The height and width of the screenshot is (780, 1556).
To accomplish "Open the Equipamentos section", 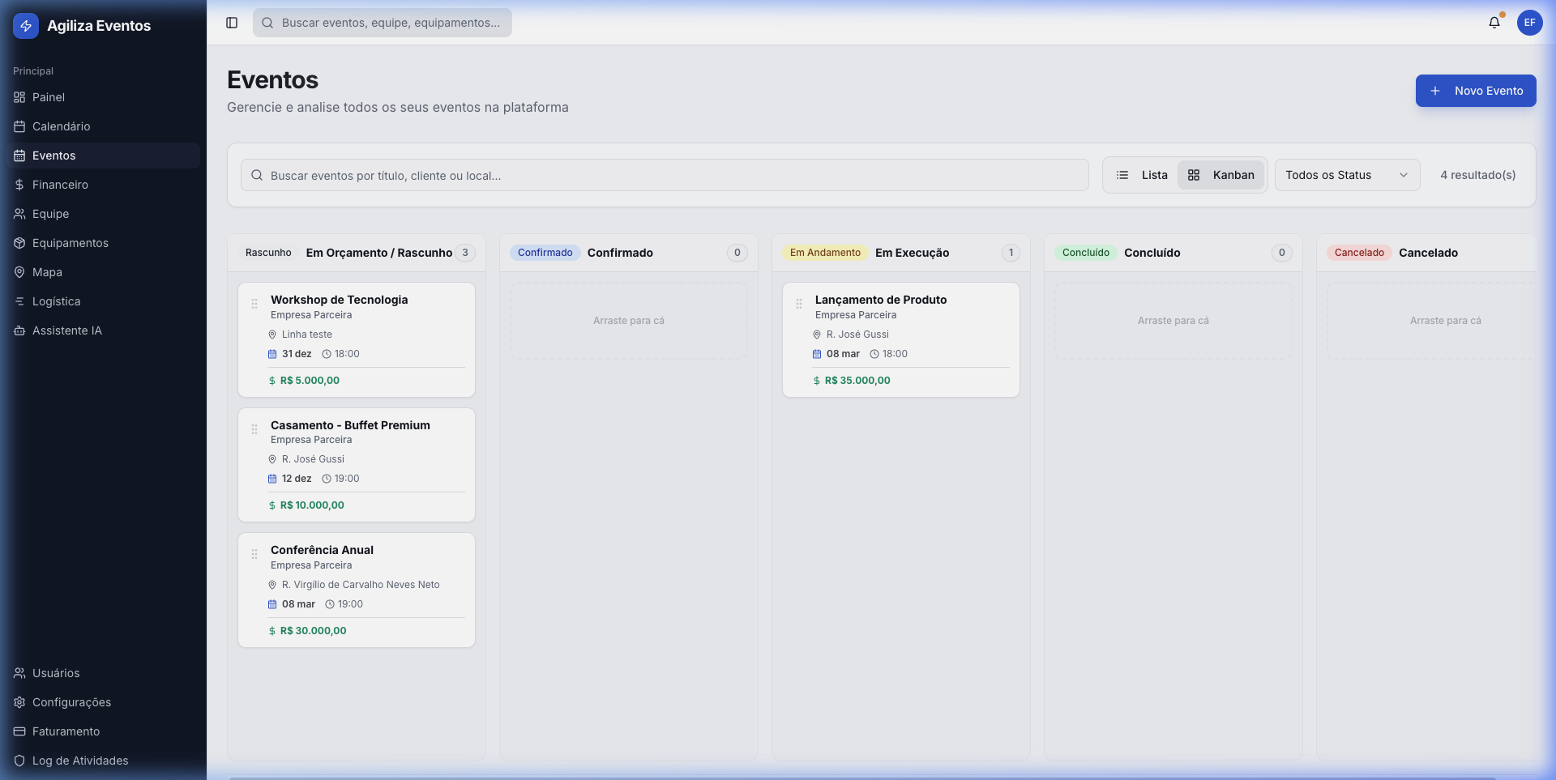I will click(x=70, y=243).
